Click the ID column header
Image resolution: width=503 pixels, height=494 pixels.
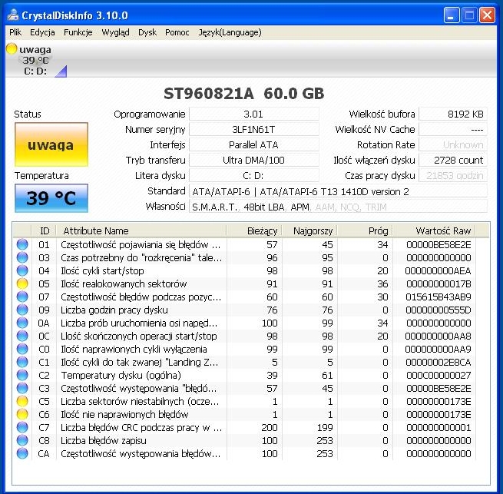[x=44, y=230]
